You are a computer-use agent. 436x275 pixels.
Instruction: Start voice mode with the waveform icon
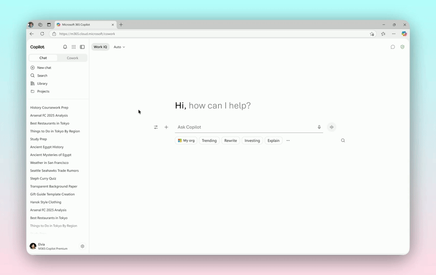coord(331,127)
